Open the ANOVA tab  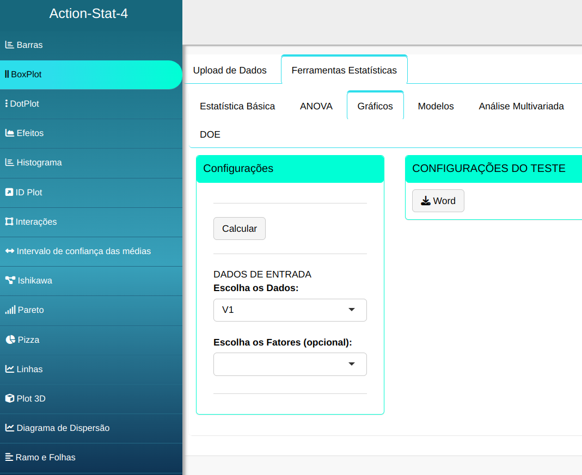(x=316, y=106)
